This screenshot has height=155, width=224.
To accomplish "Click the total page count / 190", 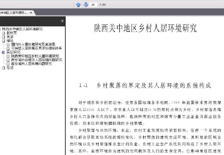I will click(103, 5).
